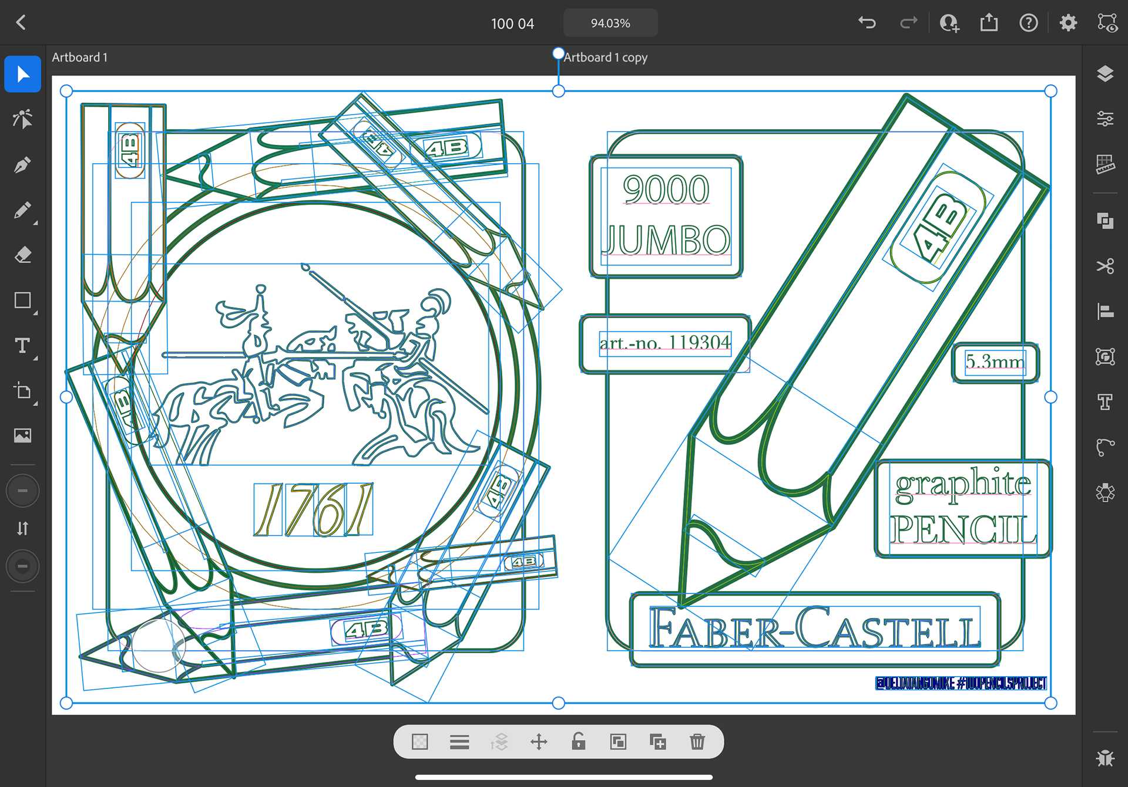1128x787 pixels.
Task: Toggle lock on the selection
Action: tap(579, 742)
